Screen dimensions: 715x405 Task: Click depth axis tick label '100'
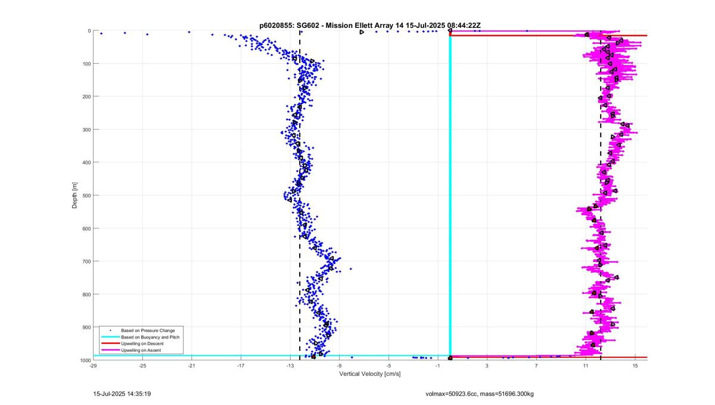[86, 64]
